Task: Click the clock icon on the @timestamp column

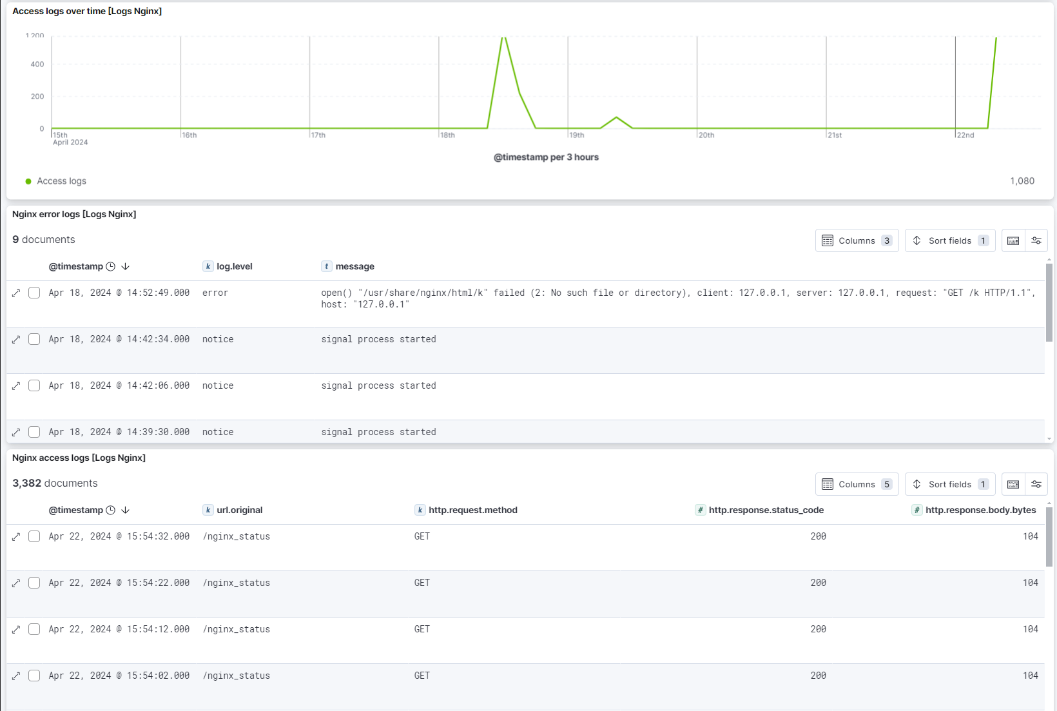Action: (110, 266)
